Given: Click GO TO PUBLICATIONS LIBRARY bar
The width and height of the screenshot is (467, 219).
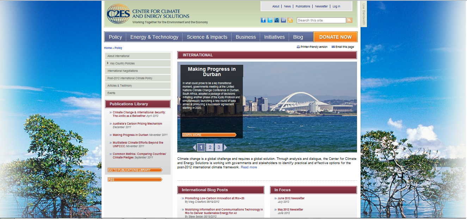Looking at the screenshot, I should click(x=134, y=170).
